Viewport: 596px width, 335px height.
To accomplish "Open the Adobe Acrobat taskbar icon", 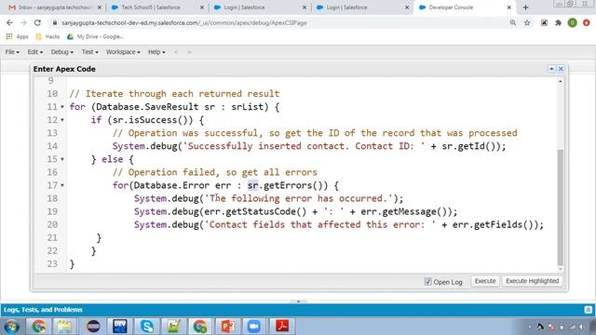I will coord(281,327).
